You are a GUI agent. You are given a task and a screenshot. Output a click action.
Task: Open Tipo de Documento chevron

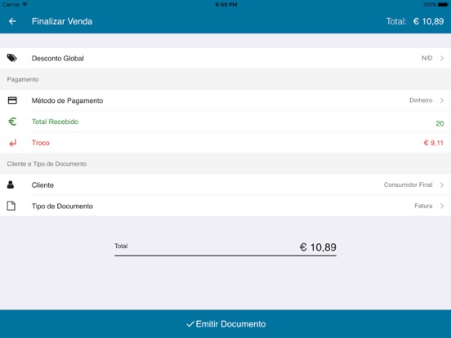point(442,206)
